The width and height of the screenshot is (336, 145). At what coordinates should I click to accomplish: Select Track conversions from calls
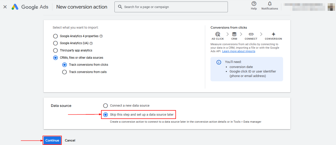click(65, 72)
